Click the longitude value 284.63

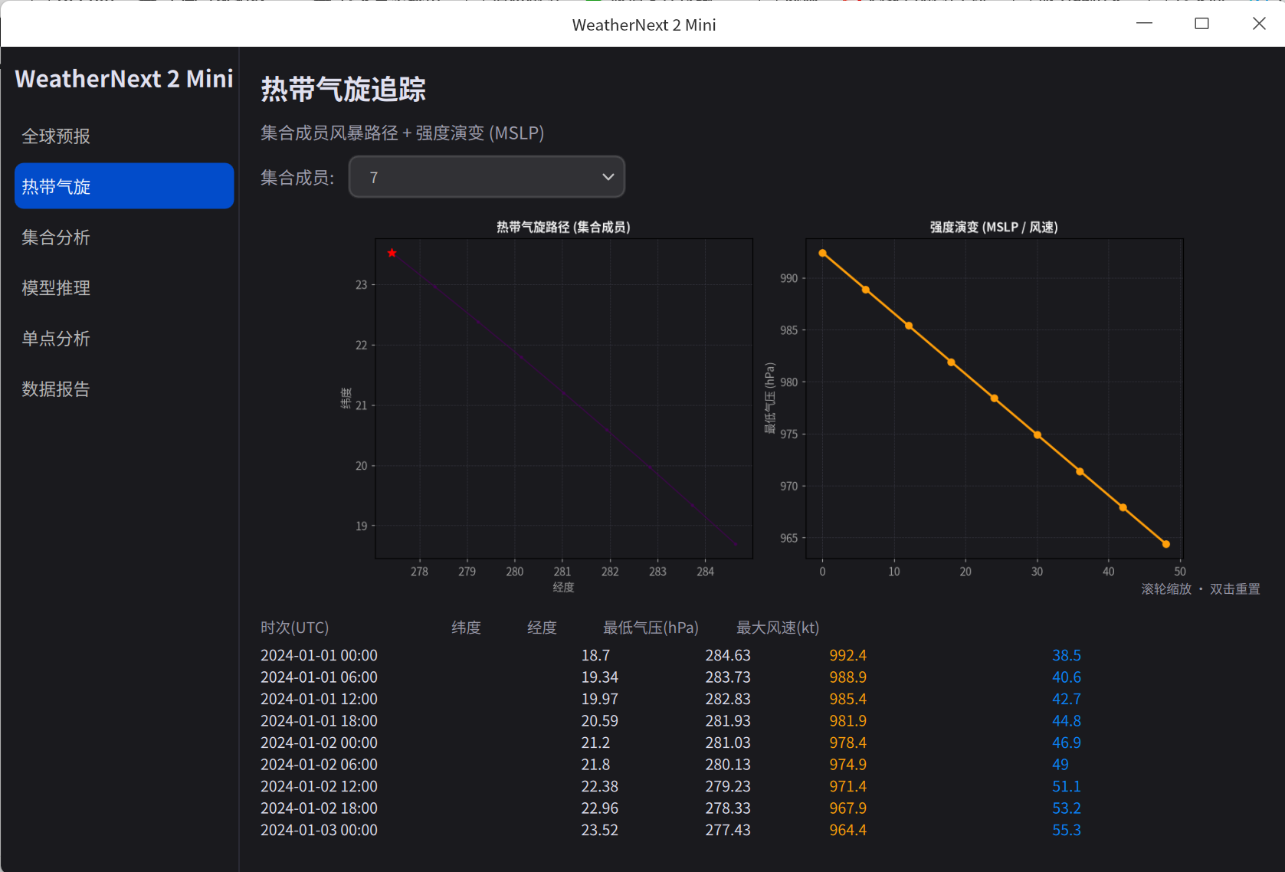pyautogui.click(x=728, y=655)
